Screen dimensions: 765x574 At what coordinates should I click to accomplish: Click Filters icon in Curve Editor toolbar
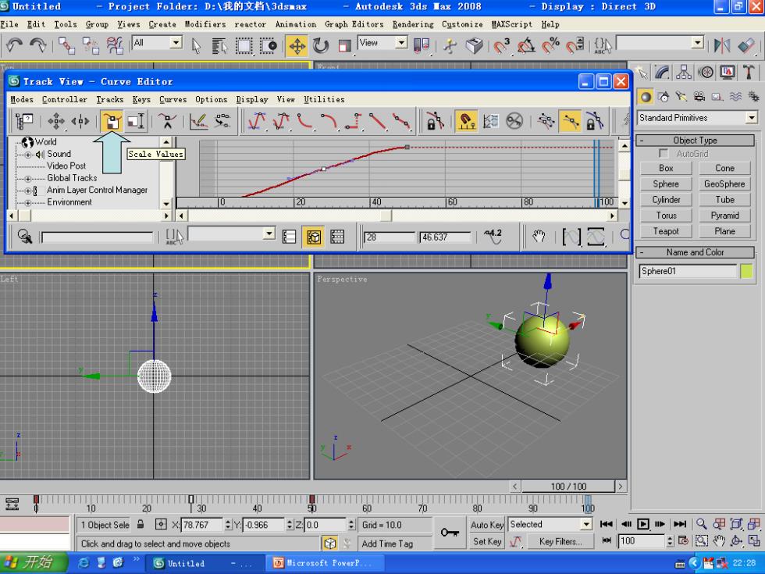click(24, 121)
